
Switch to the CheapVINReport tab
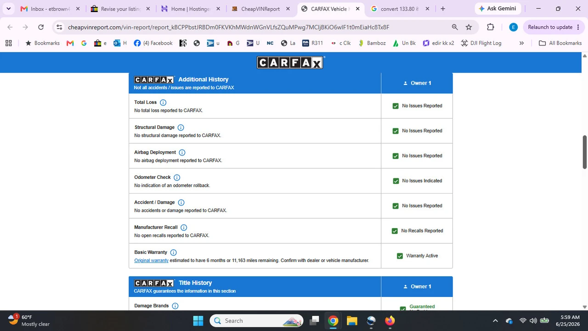pyautogui.click(x=261, y=9)
